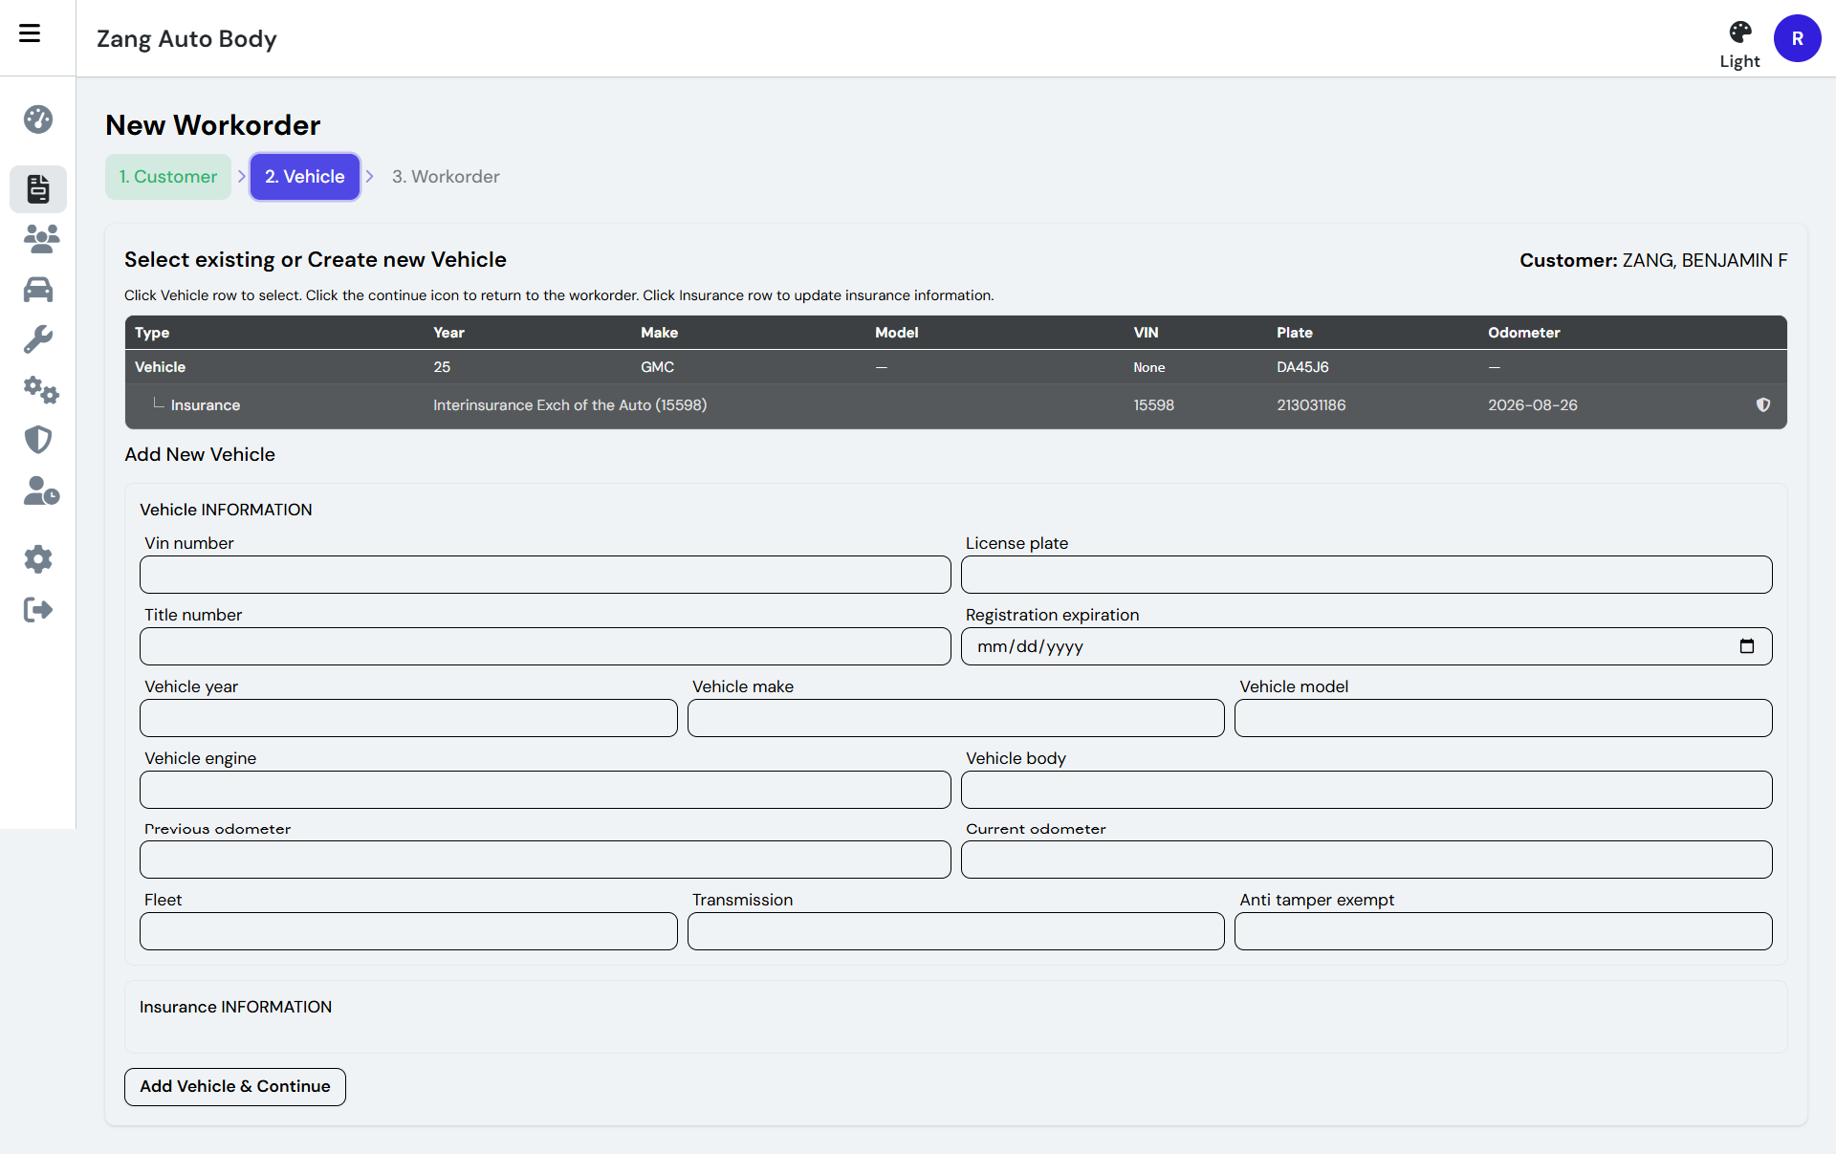Click the Previous odometer input field

(x=545, y=860)
